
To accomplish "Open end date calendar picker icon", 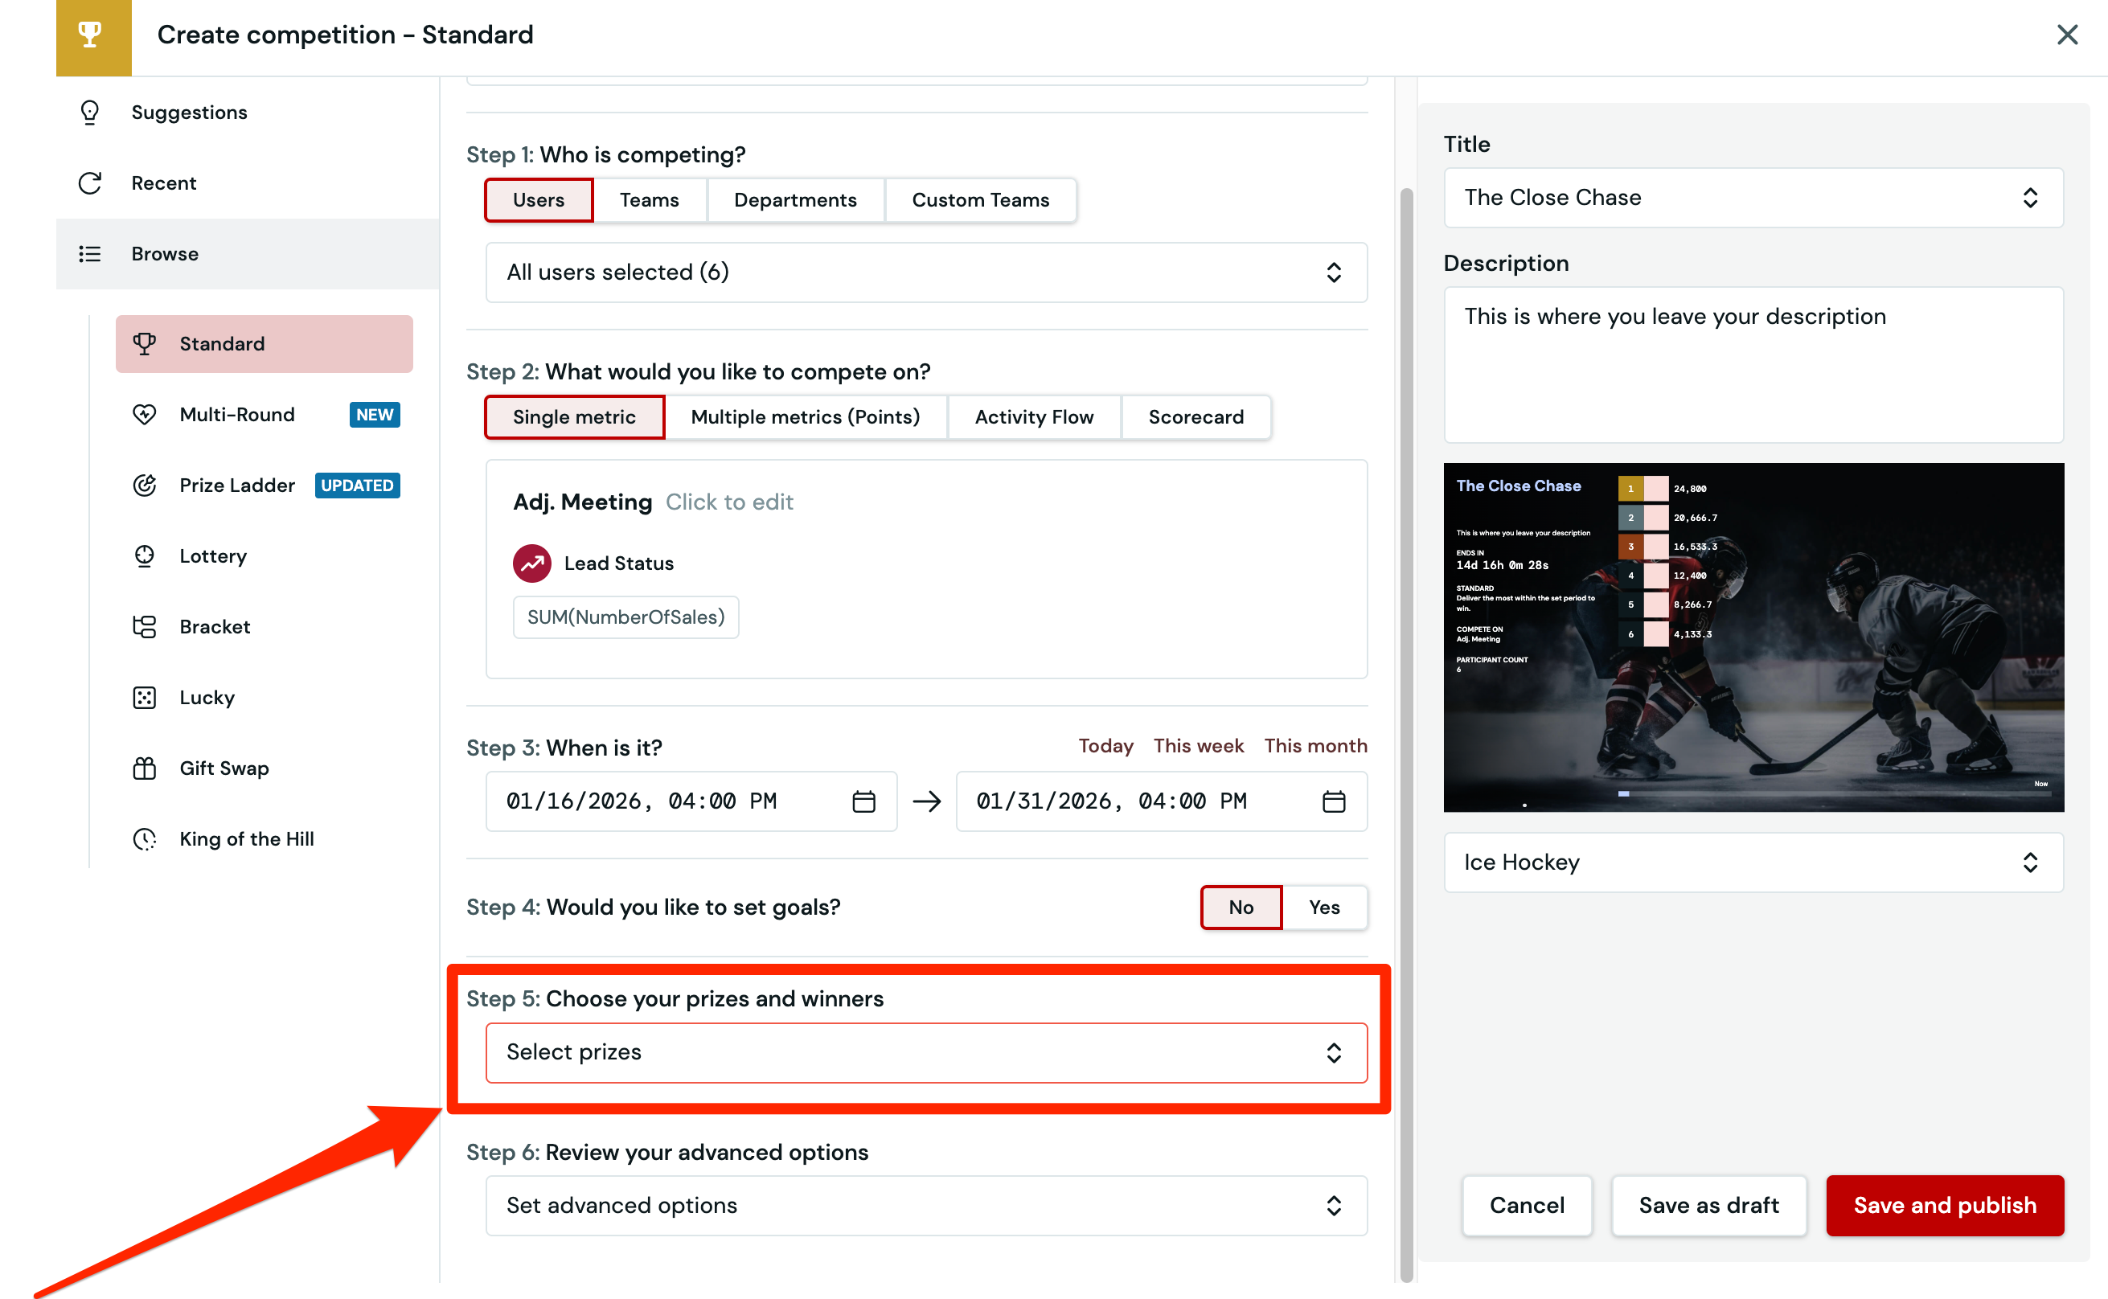I will click(1333, 801).
